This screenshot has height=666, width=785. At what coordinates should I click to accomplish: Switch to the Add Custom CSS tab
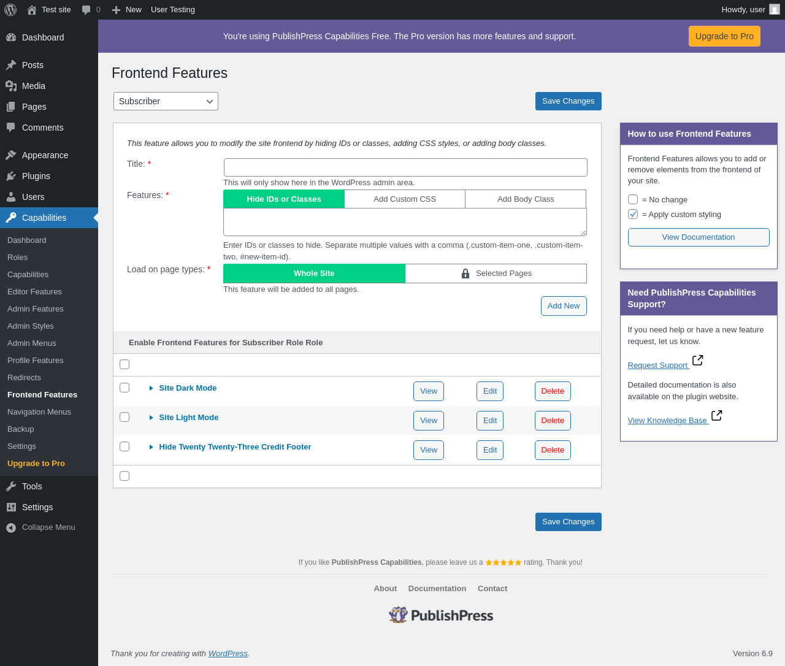click(405, 199)
